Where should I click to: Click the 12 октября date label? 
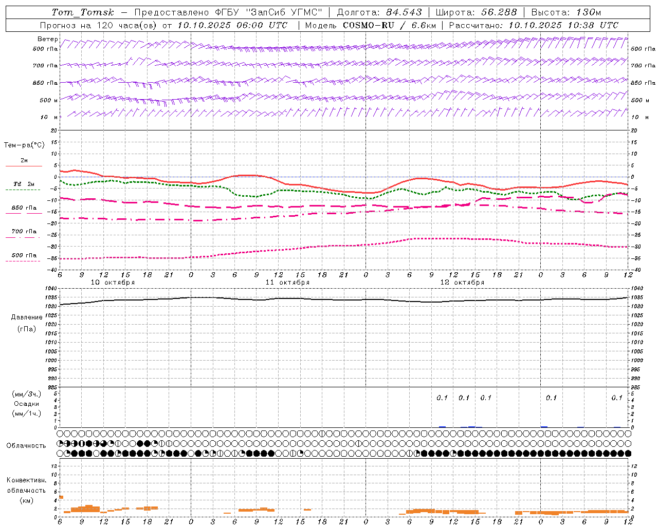click(x=462, y=282)
